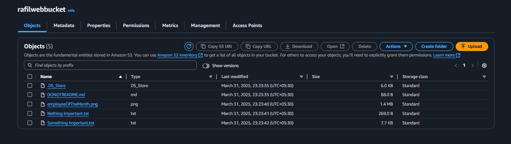Screen dimensions: 511x144
Task: Open DONOTREADME.md object link
Action: (66, 95)
